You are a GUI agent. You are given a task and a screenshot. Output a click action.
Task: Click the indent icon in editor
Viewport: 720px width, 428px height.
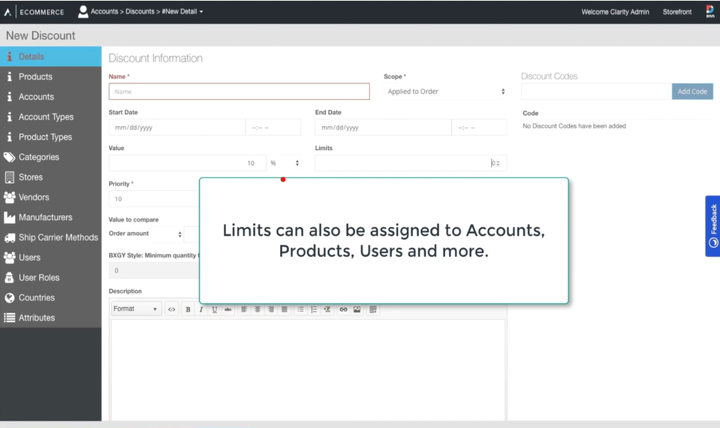pyautogui.click(x=327, y=309)
